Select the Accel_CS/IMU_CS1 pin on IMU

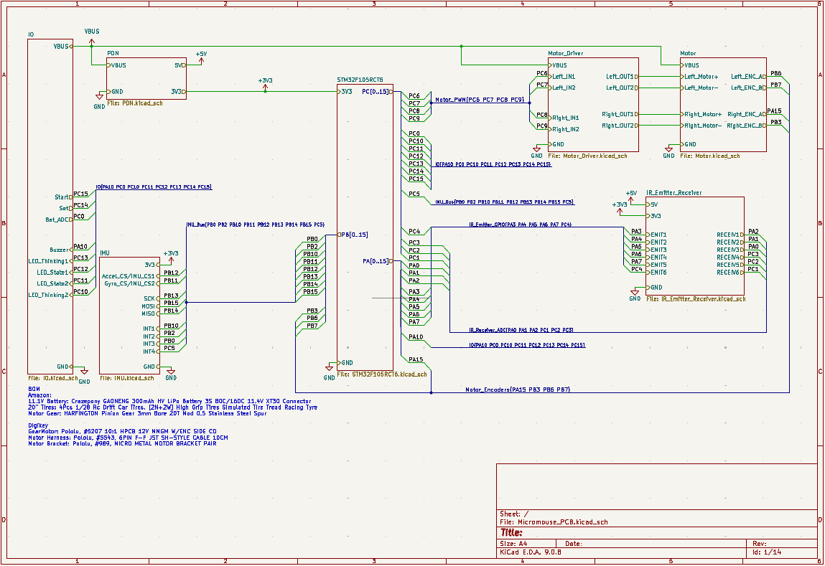coord(130,276)
